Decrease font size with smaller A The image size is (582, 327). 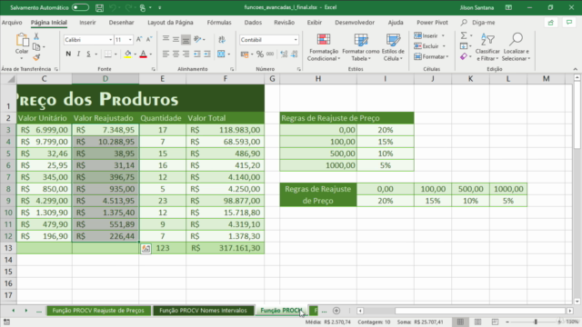[x=149, y=39]
